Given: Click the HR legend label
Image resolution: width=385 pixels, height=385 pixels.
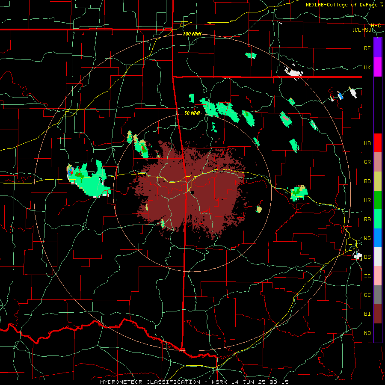Looking at the screenshot, I should 367,200.
